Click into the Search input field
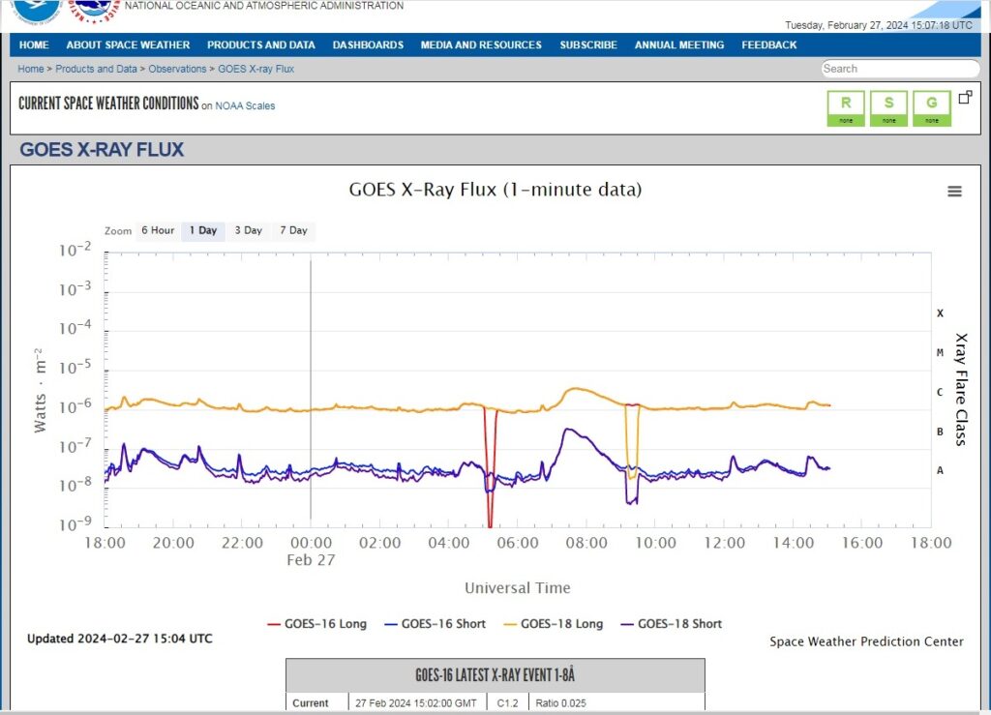991x715 pixels. pos(900,69)
